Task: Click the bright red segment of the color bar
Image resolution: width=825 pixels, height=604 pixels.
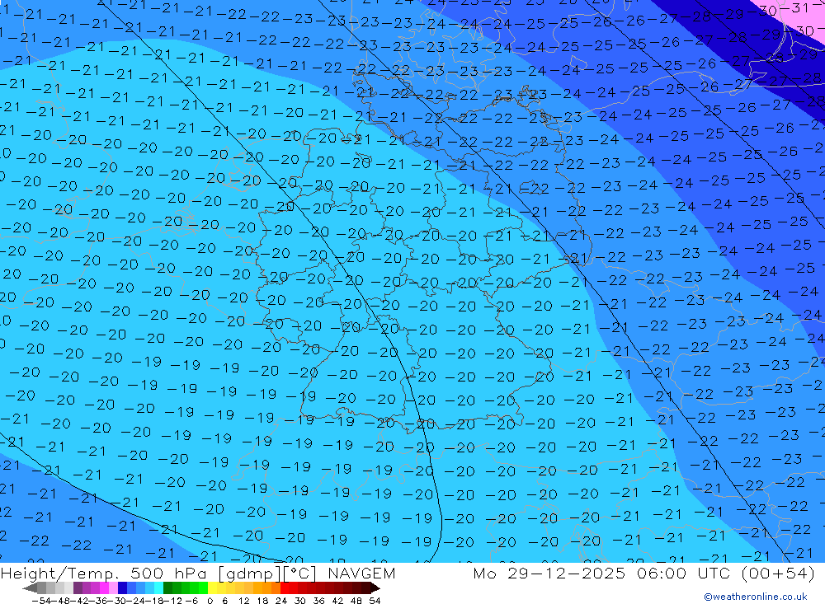Action: click(289, 588)
